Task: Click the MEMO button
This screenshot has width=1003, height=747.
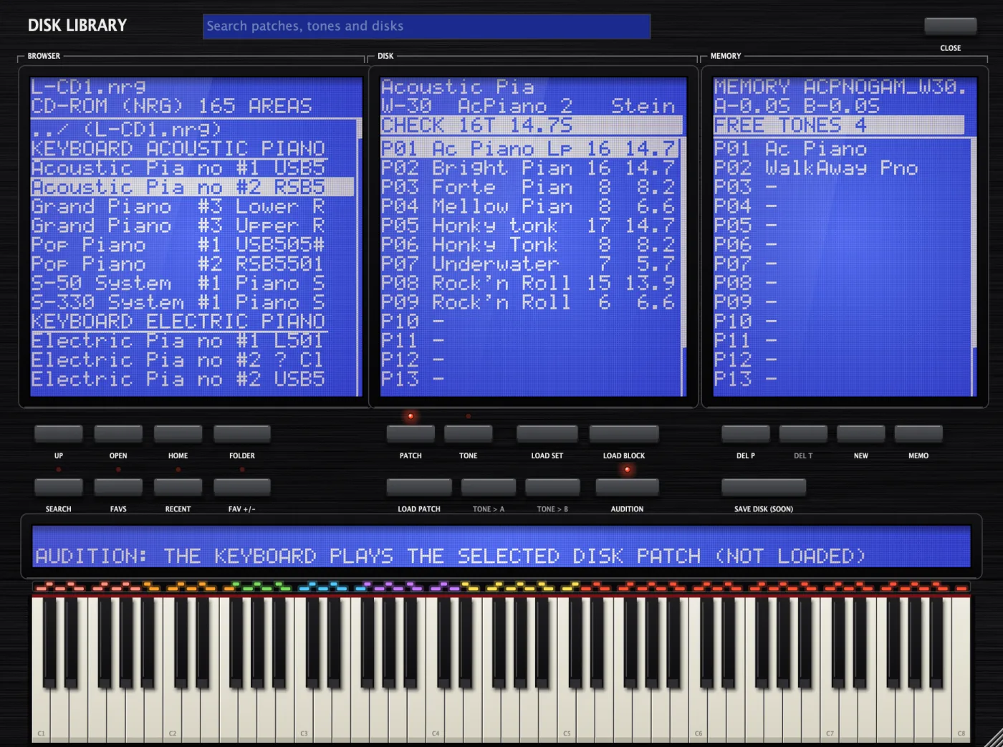Action: click(x=918, y=434)
